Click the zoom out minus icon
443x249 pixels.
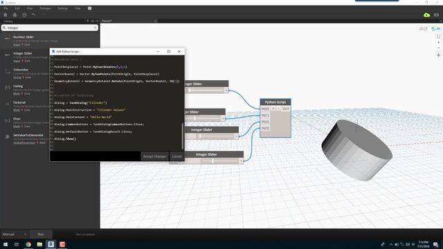point(438,48)
